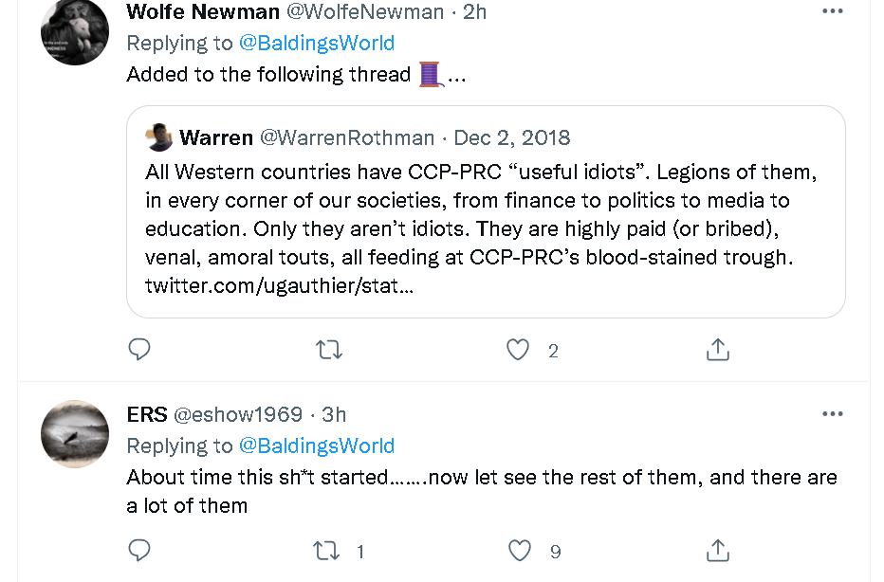Open Wolfe Newman's profile picture
This screenshot has width=884, height=582.
(x=75, y=32)
